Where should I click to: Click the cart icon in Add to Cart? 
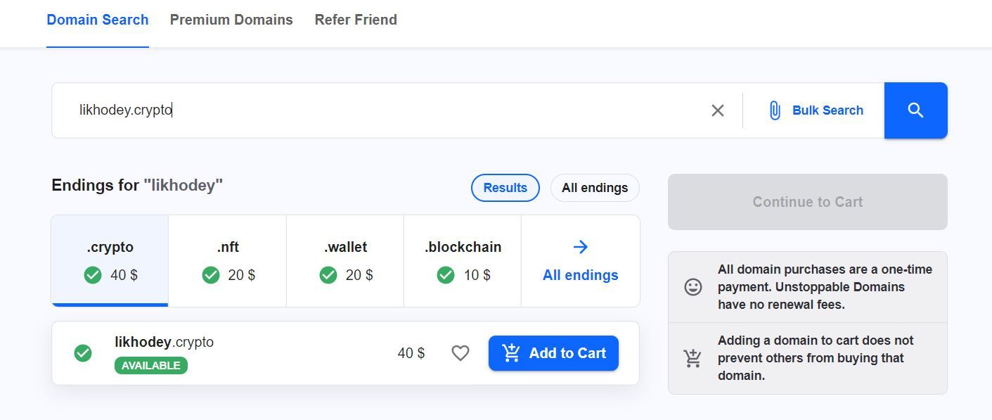(511, 352)
